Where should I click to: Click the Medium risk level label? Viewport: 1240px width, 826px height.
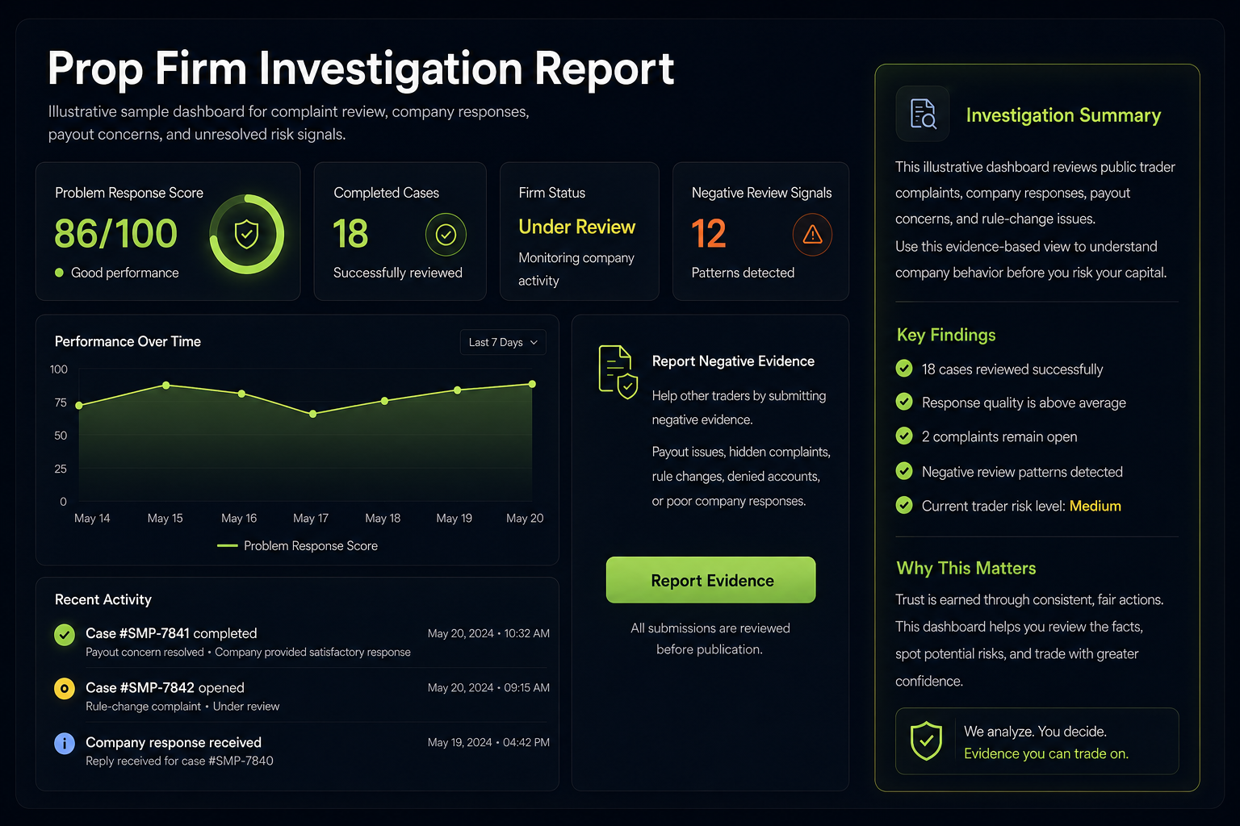click(x=1095, y=506)
